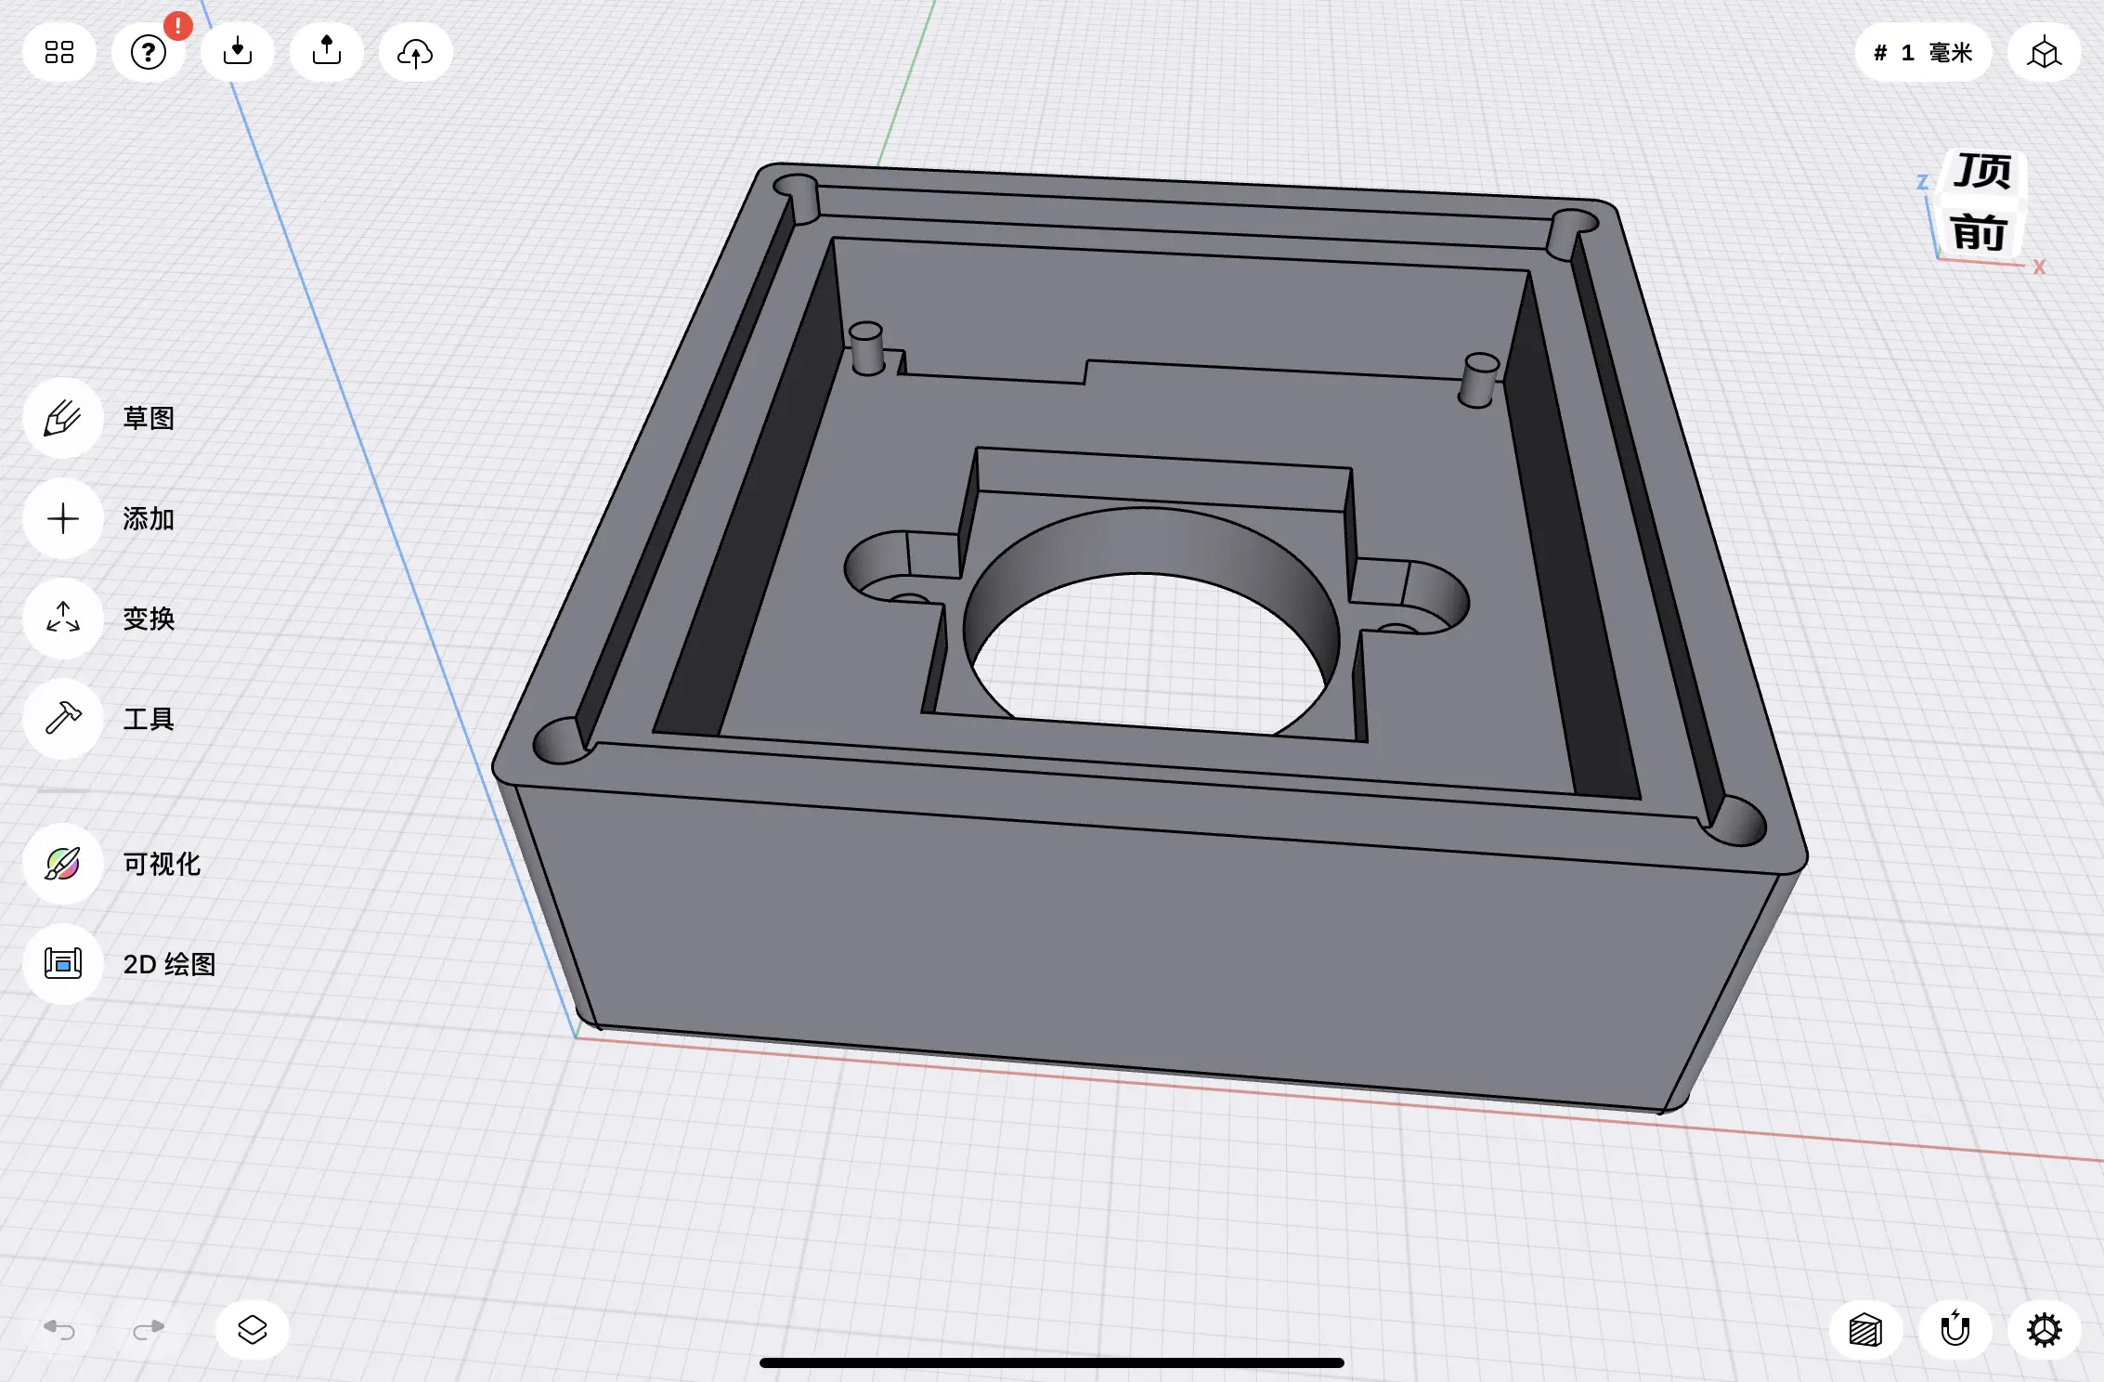Toggle the perspective cube view button

pyautogui.click(x=2044, y=53)
